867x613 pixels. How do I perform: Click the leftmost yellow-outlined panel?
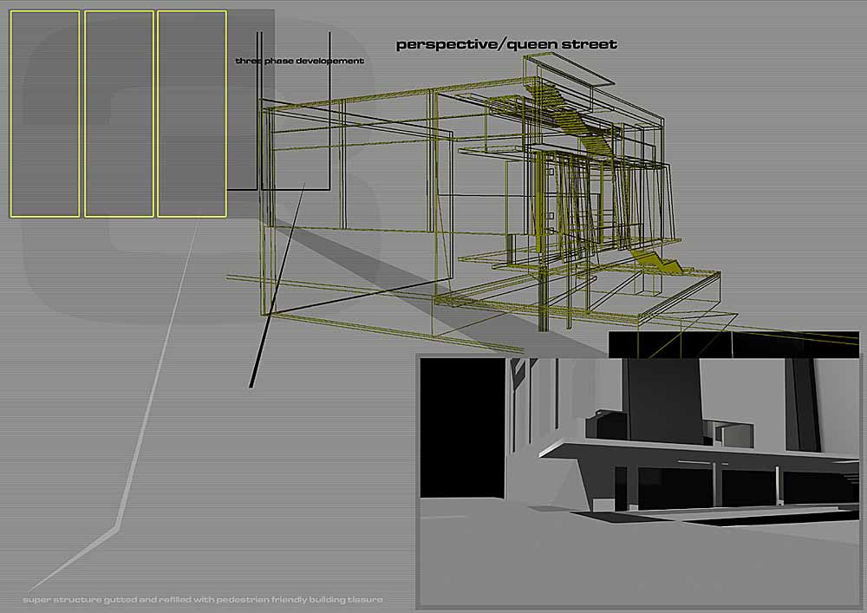(45, 114)
